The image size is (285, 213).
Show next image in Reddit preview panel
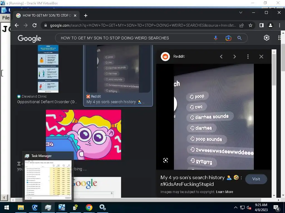(234, 57)
